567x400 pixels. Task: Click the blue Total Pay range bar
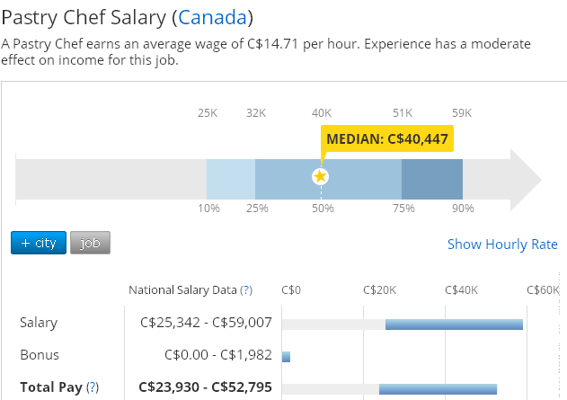click(x=438, y=388)
